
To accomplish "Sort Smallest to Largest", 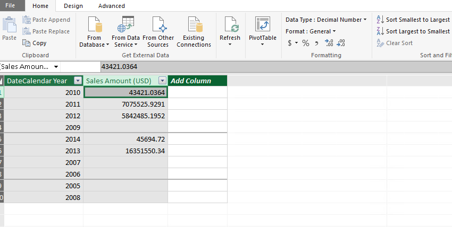I will (413, 20).
